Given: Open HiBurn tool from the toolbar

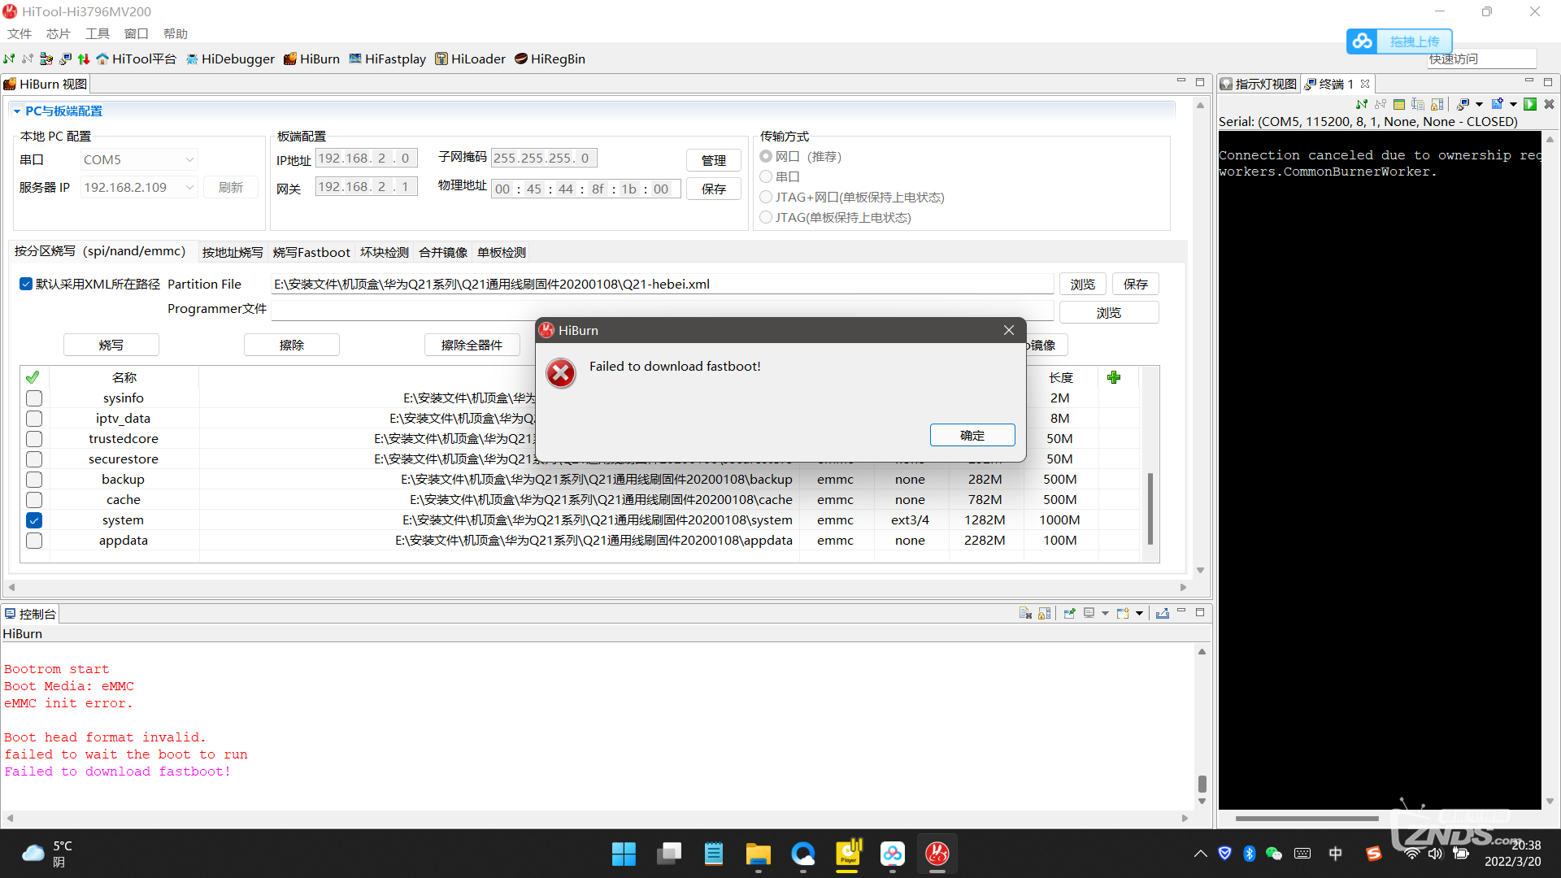Looking at the screenshot, I should pos(311,59).
